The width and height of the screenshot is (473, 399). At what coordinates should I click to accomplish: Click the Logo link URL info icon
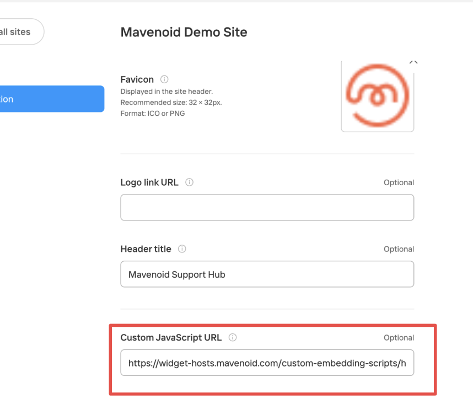tap(189, 182)
